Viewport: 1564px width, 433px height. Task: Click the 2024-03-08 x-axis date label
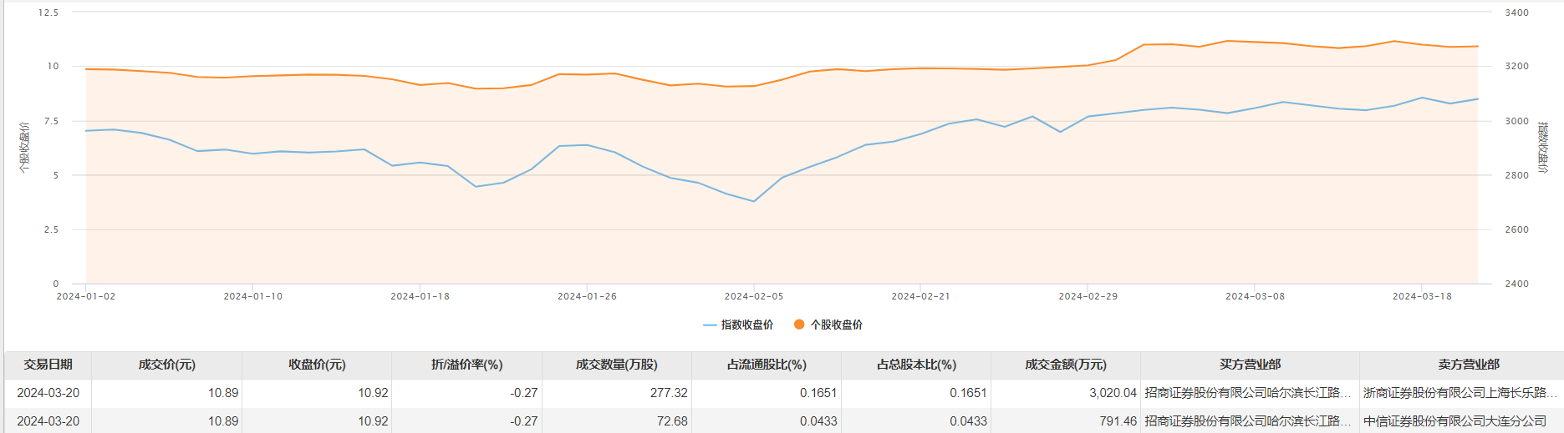1255,296
